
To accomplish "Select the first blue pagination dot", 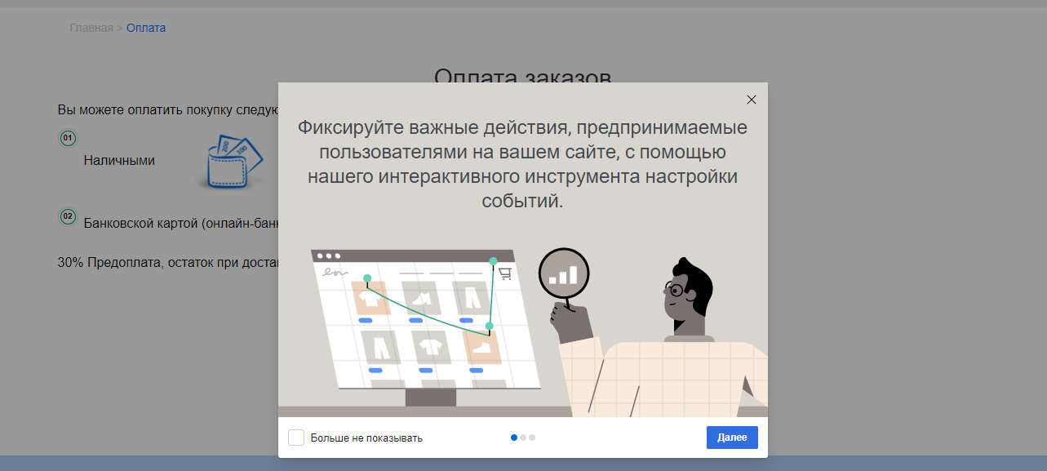I will [x=514, y=438].
